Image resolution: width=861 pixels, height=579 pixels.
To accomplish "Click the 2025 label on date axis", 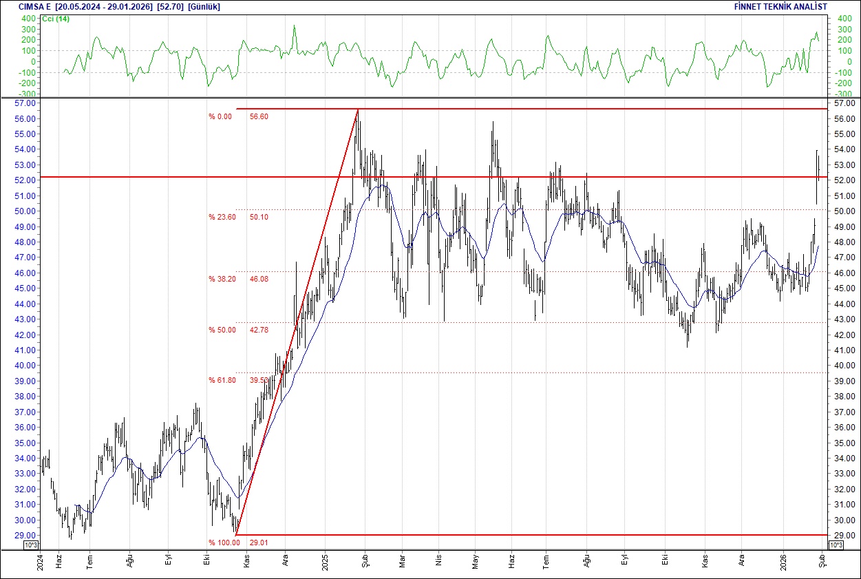I will (x=326, y=563).
